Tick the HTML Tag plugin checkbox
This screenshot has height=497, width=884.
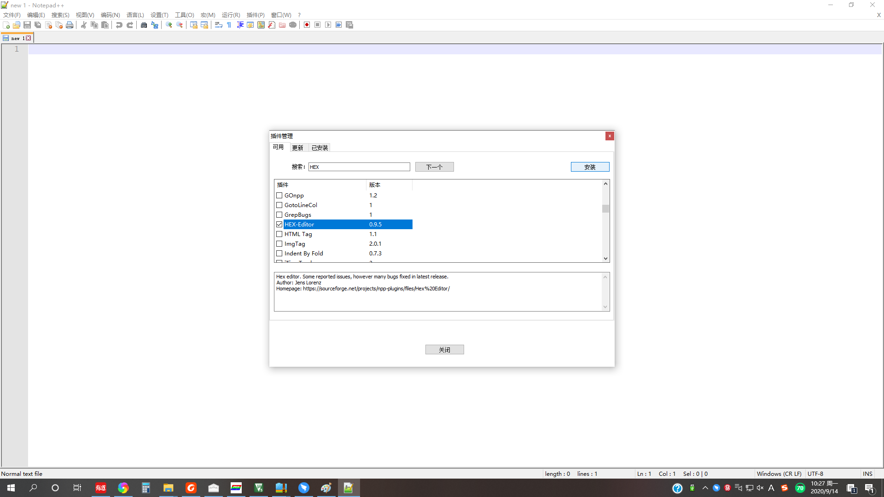pos(279,234)
